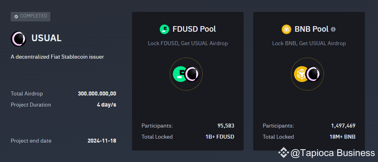Click the USUAL token logo
This screenshot has height=162, width=378.
click(19, 38)
